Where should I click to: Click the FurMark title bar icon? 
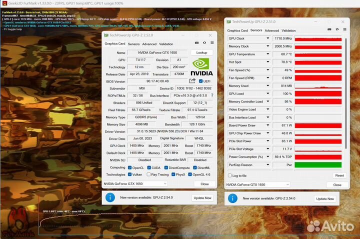[4, 3]
